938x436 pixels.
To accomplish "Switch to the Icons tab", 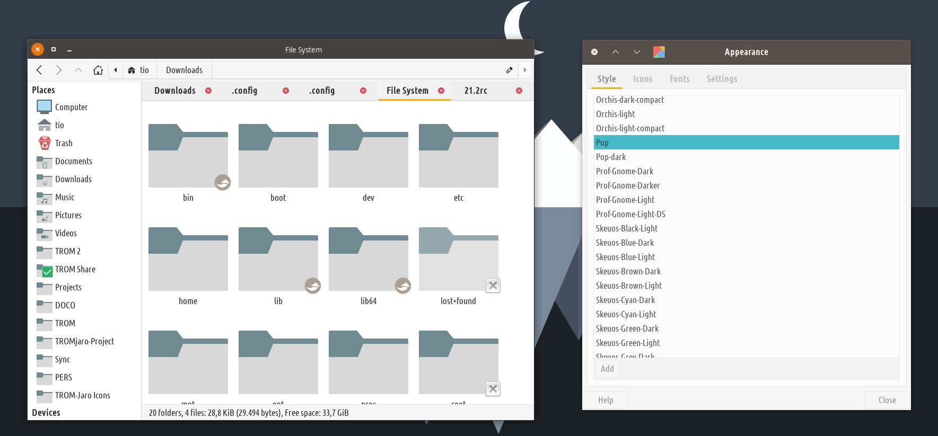I will (x=643, y=79).
